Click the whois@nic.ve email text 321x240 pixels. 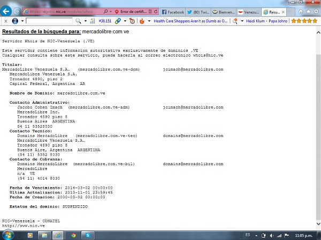[208, 55]
